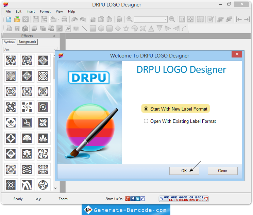Switch to the Backgrounds tab
253x215 pixels.
(x=27, y=42)
